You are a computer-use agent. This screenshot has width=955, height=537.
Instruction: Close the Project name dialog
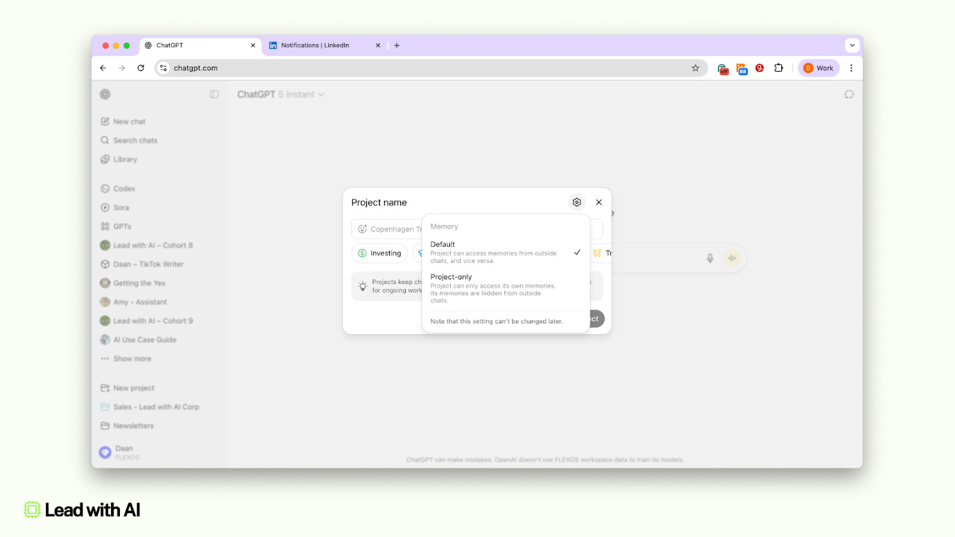click(x=599, y=202)
